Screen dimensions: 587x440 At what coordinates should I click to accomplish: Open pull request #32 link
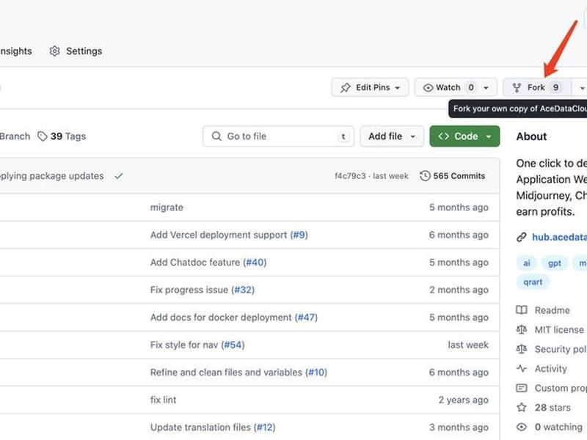[243, 290]
